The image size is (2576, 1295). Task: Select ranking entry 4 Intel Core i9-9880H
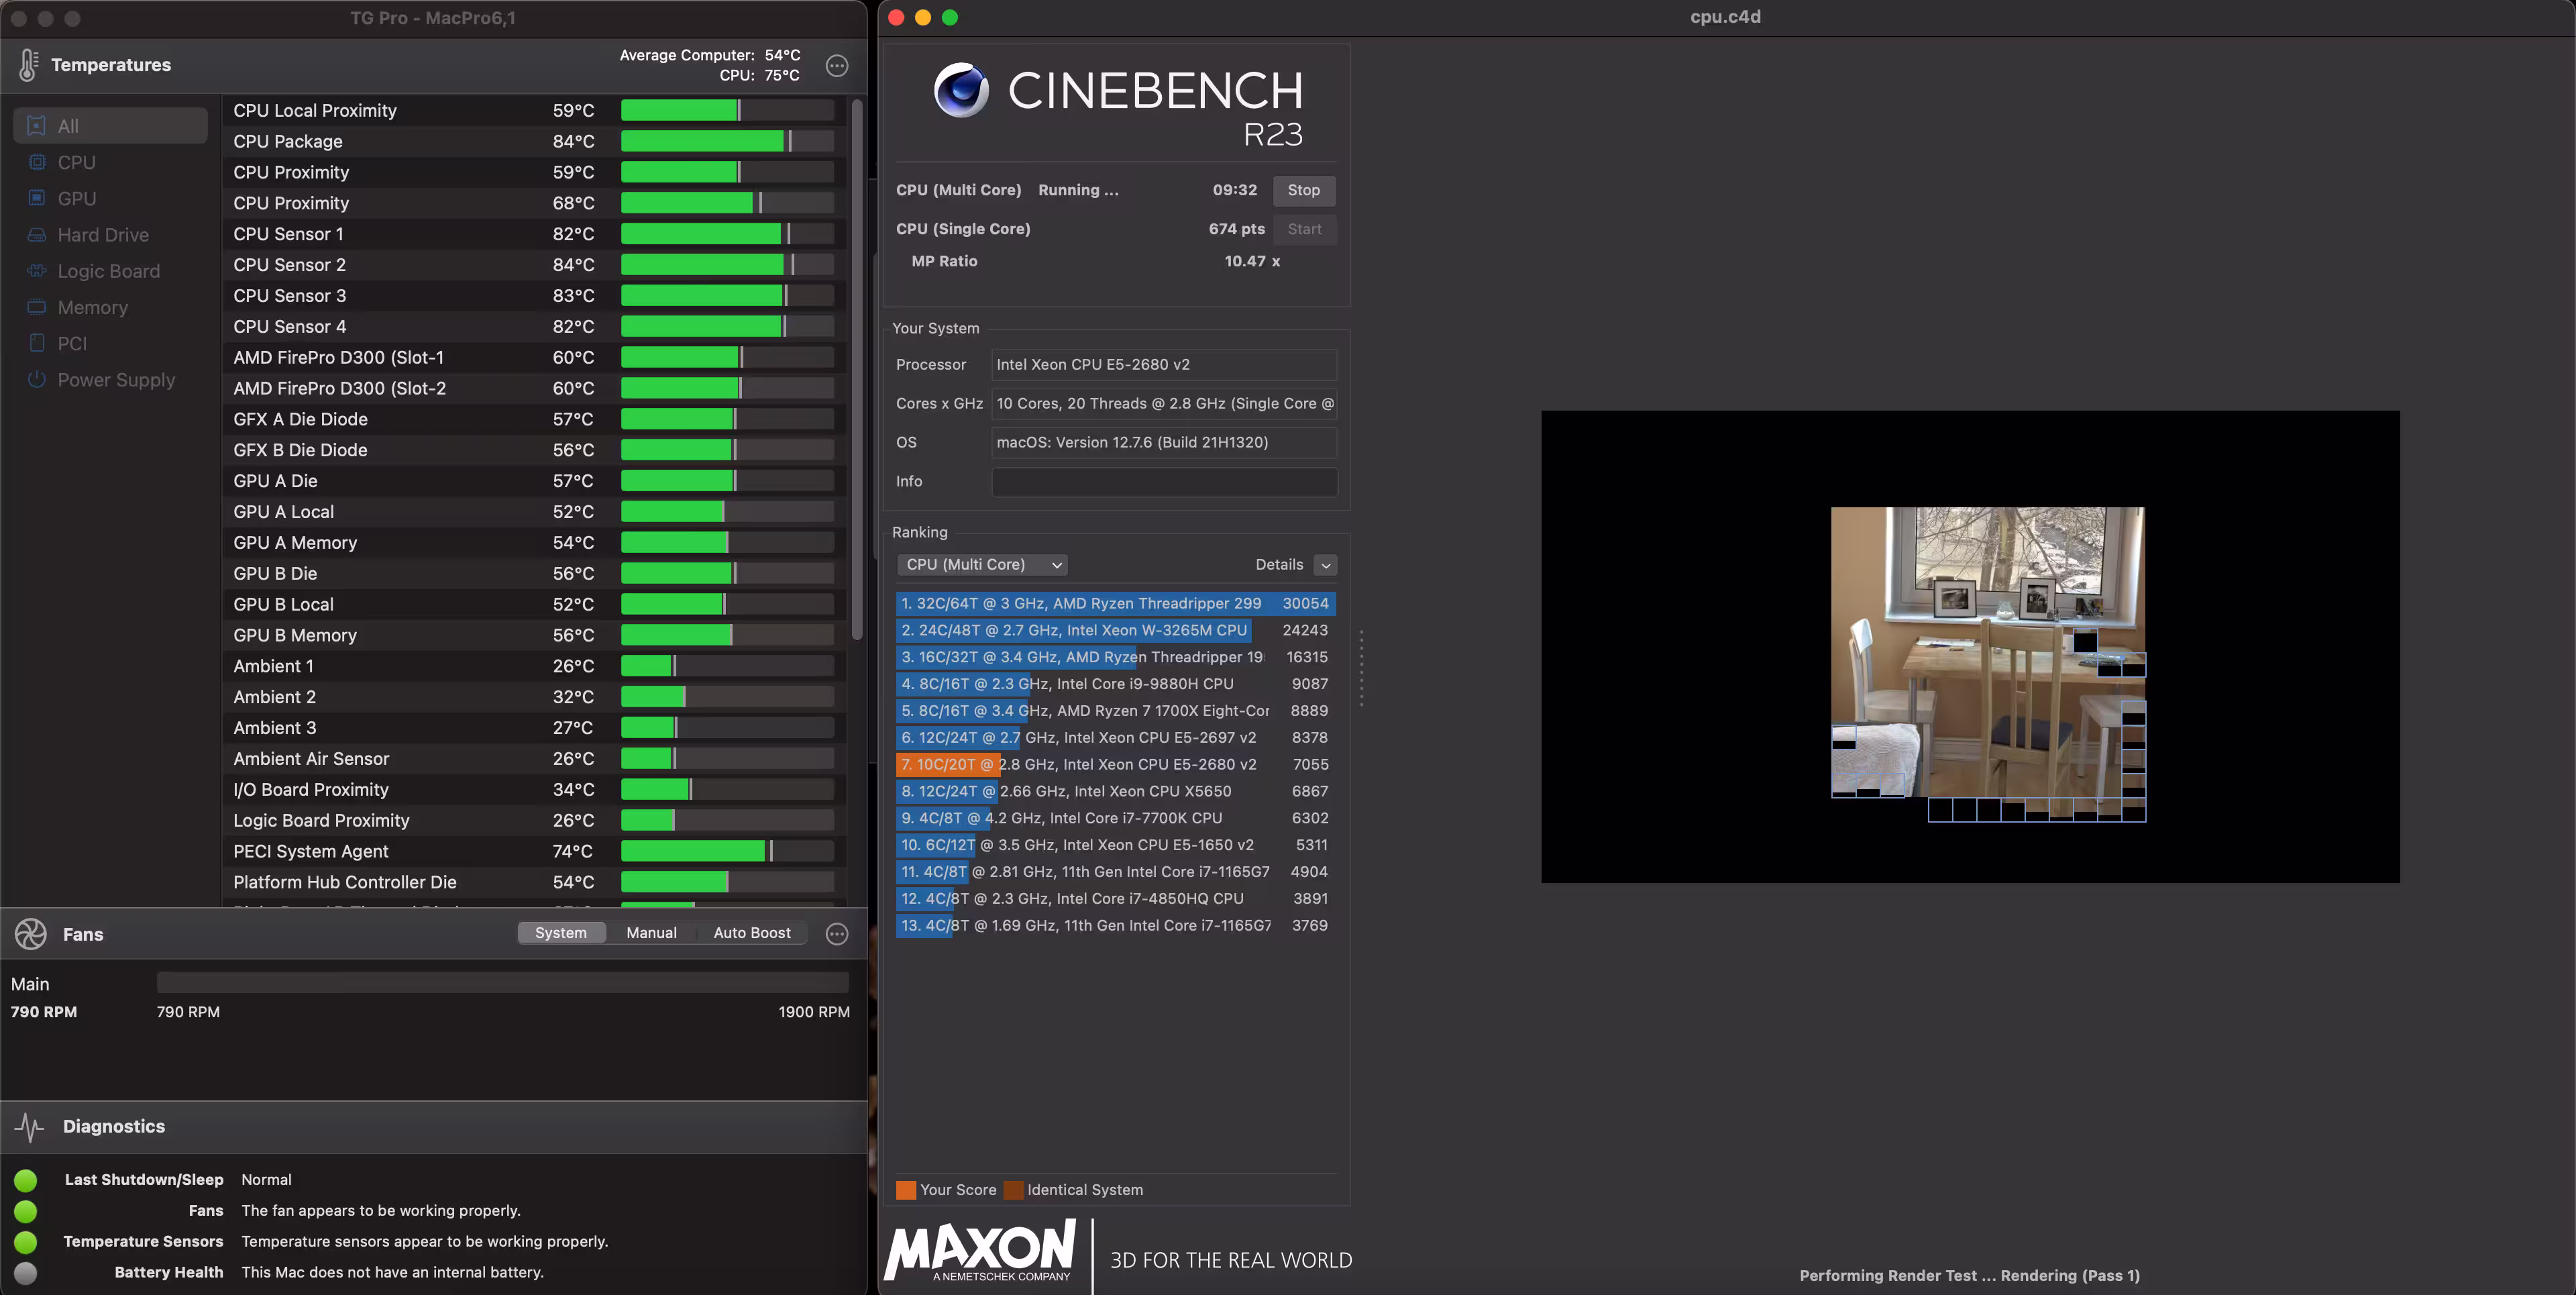[1116, 684]
